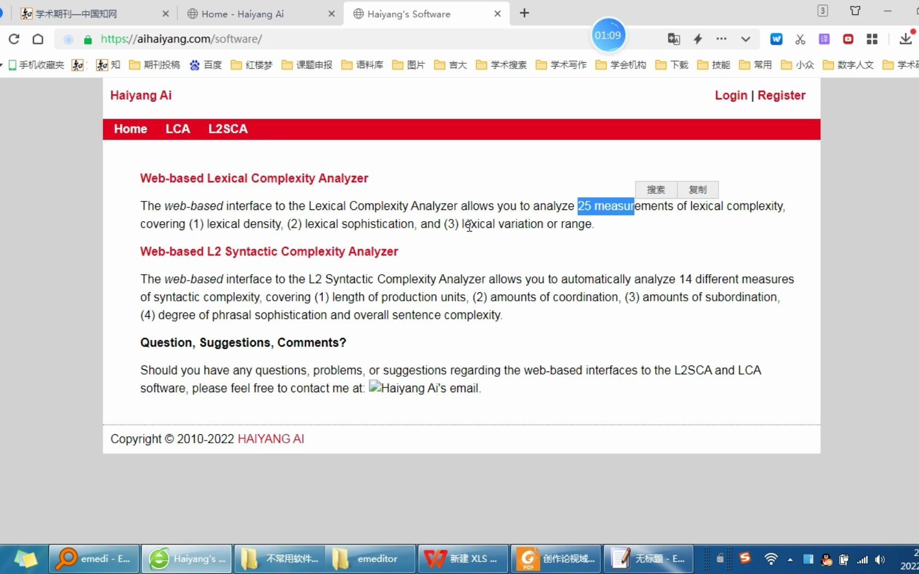The width and height of the screenshot is (919, 574).
Task: Go to browser home page icon
Action: pos(38,39)
